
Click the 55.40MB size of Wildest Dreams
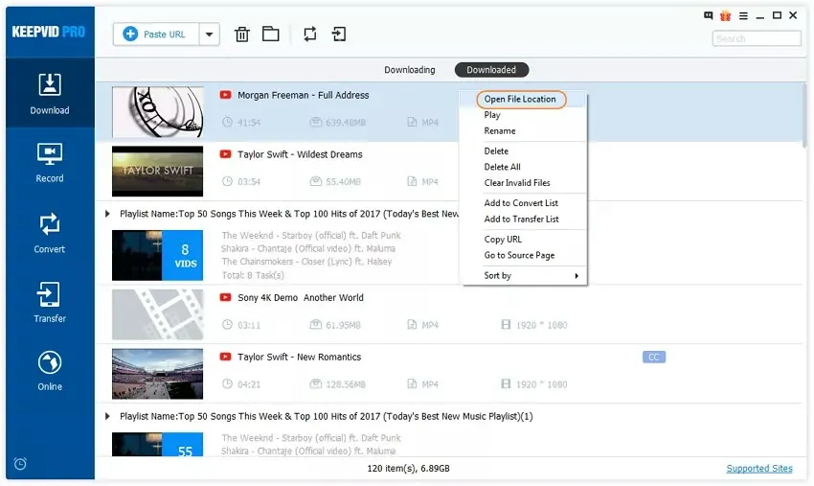click(343, 181)
